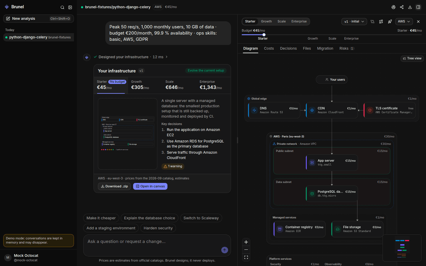Switch to the Diagram tab
This screenshot has height=266, width=426.
(x=251, y=48)
